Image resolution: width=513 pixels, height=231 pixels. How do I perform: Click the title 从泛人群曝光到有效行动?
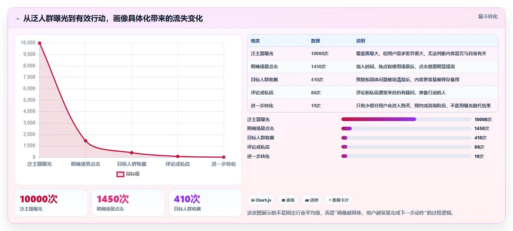113,19
